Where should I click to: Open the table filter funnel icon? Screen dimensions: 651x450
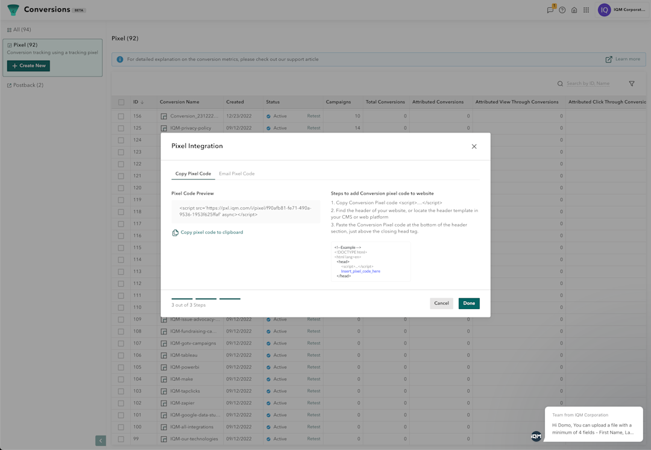coord(632,84)
